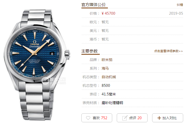Click the 自动机械 movement type link
The image size is (188, 123).
109,77
